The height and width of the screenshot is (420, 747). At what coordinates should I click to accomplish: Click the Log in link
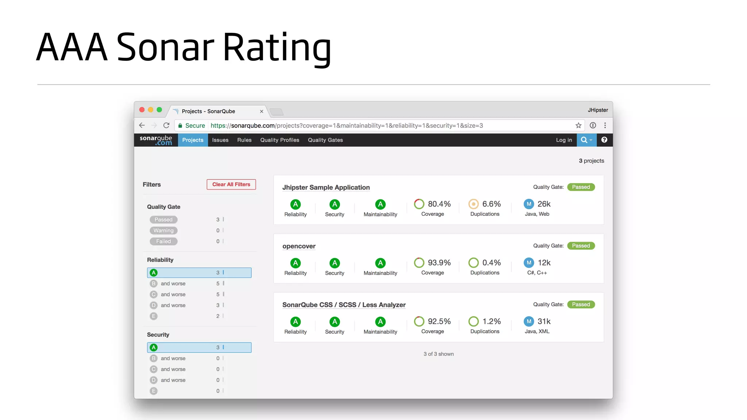[564, 140]
